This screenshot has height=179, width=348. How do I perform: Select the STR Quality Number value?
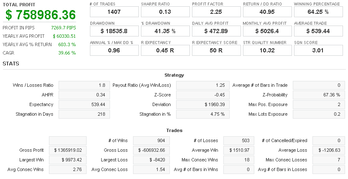tap(267, 50)
